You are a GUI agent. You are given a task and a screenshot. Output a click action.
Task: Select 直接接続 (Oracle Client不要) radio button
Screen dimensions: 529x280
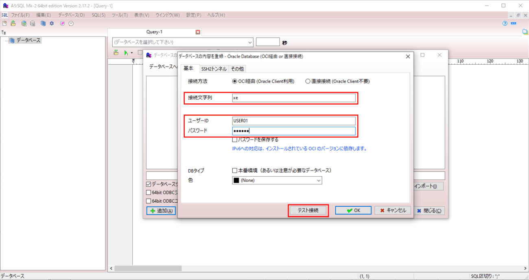(x=308, y=81)
